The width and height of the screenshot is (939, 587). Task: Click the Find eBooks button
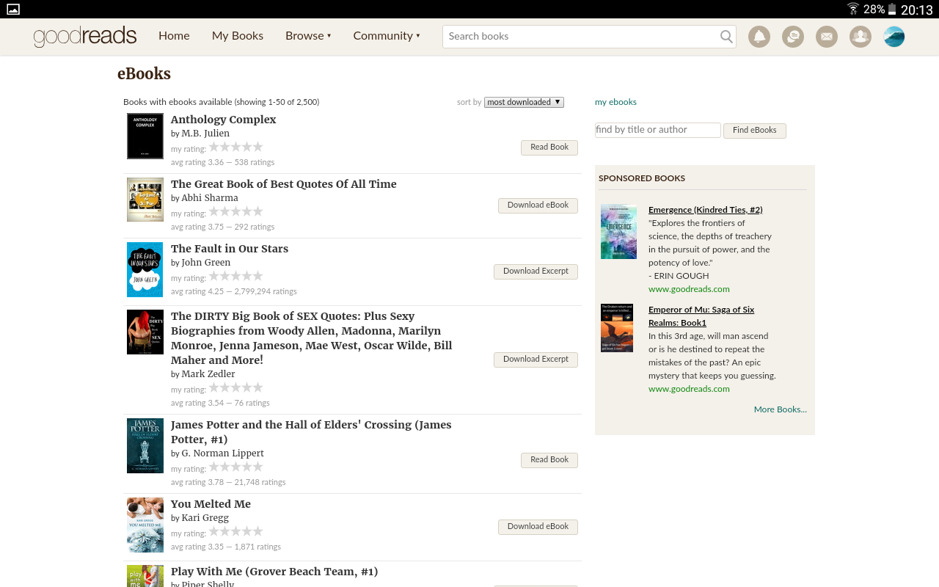755,131
